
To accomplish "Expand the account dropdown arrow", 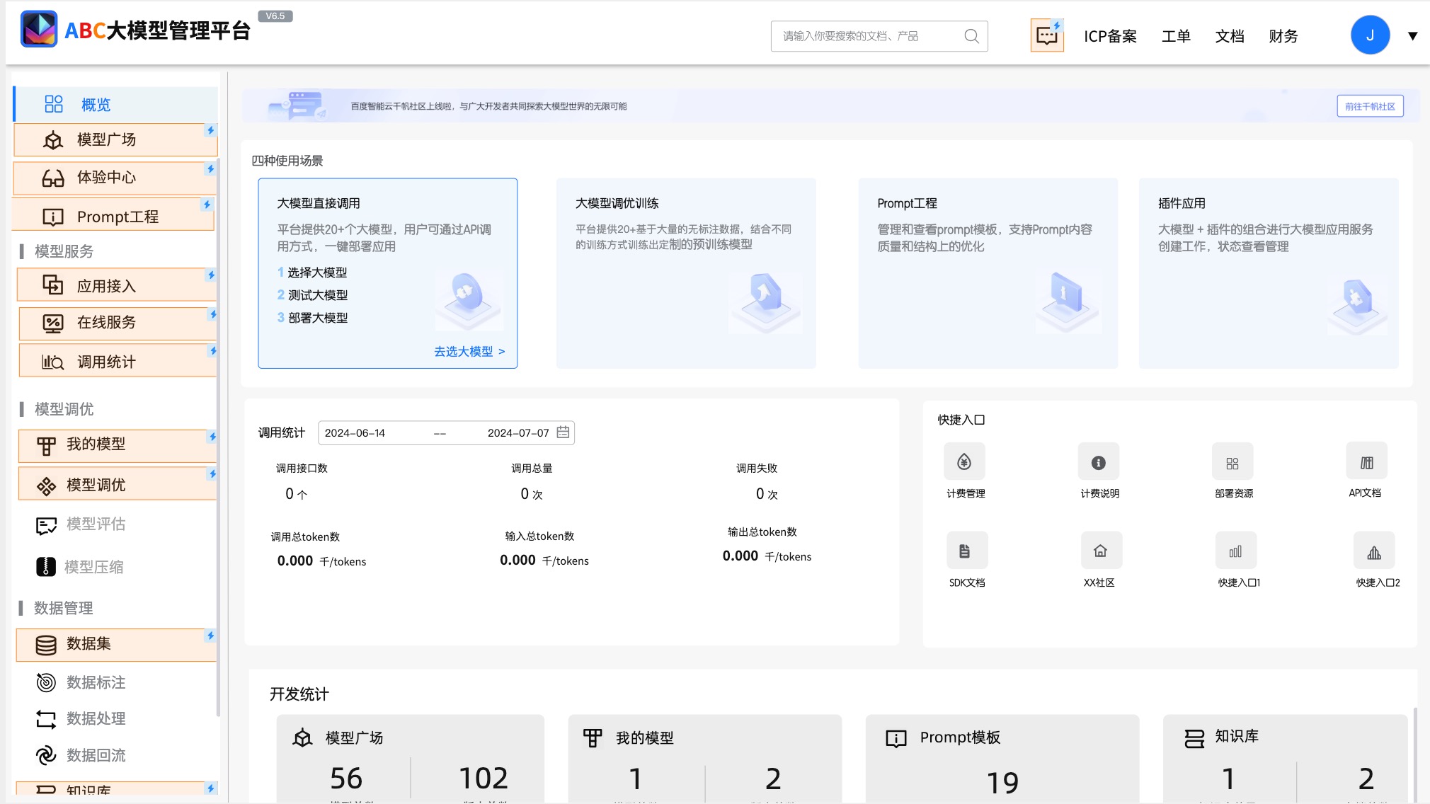I will coord(1412,36).
